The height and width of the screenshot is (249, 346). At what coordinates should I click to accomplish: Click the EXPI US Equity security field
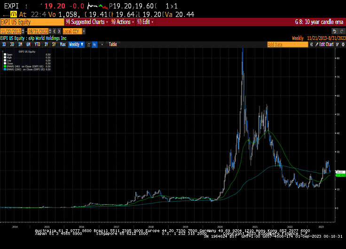coord(32,22)
